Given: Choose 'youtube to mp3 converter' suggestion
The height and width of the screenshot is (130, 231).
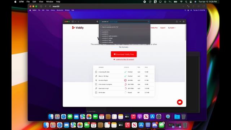Looking at the screenshot, I should tap(125, 36).
